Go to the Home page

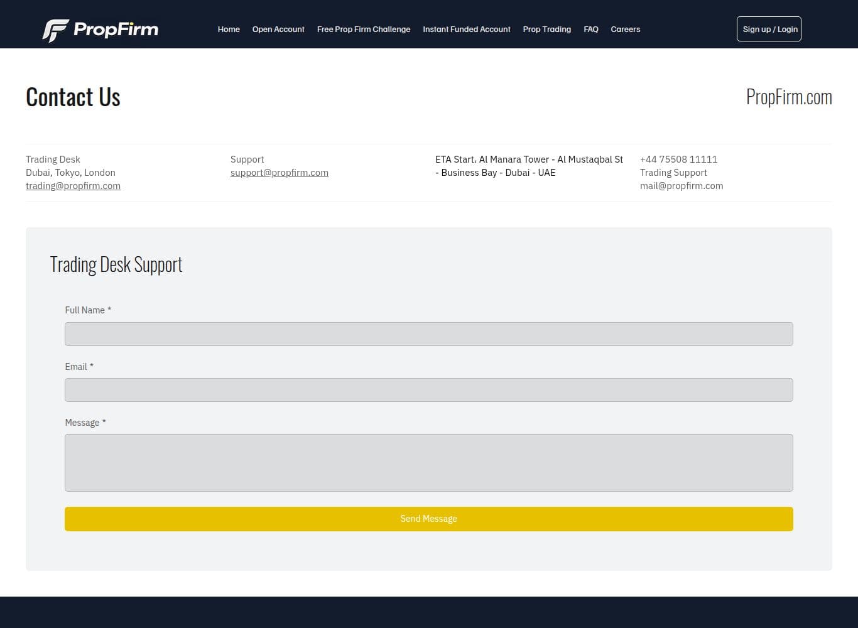[x=229, y=30]
